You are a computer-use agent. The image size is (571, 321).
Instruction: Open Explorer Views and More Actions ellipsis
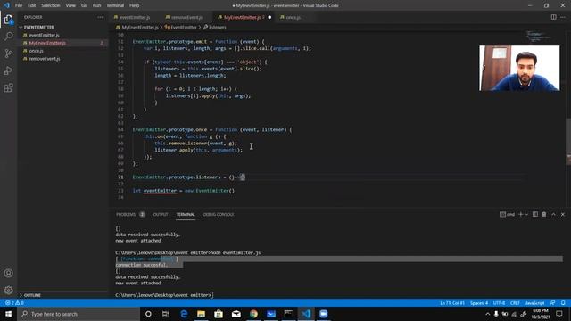click(x=100, y=17)
